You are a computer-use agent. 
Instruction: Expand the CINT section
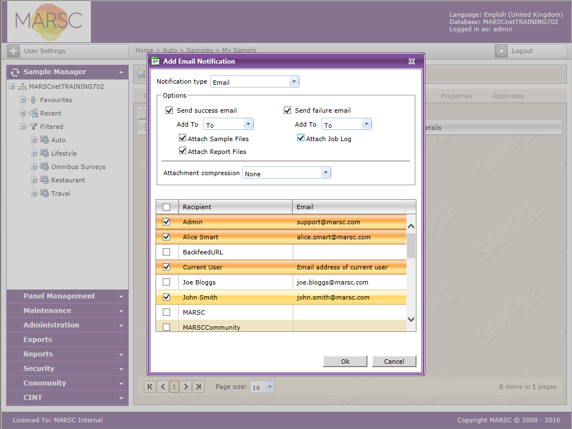(x=121, y=398)
